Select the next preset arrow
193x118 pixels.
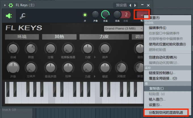pyautogui.click(x=135, y=5)
